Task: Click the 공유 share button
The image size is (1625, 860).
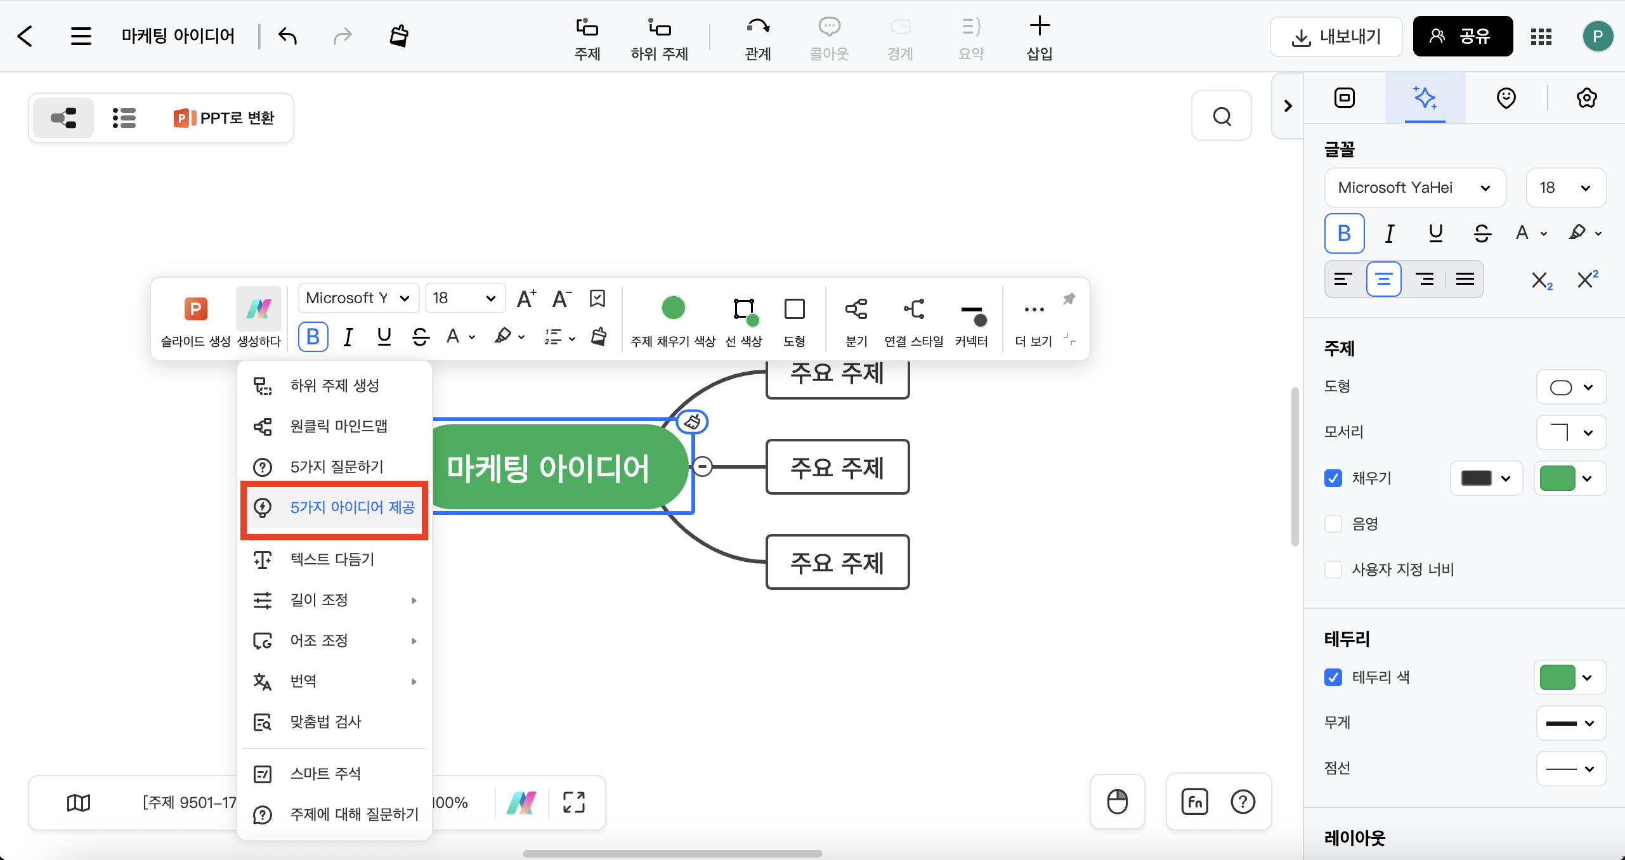Action: 1463,37
